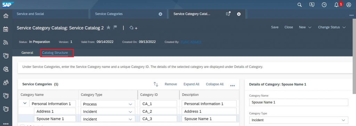356x126 pixels.
Task: Expand the Change Status menu
Action: 332,27
